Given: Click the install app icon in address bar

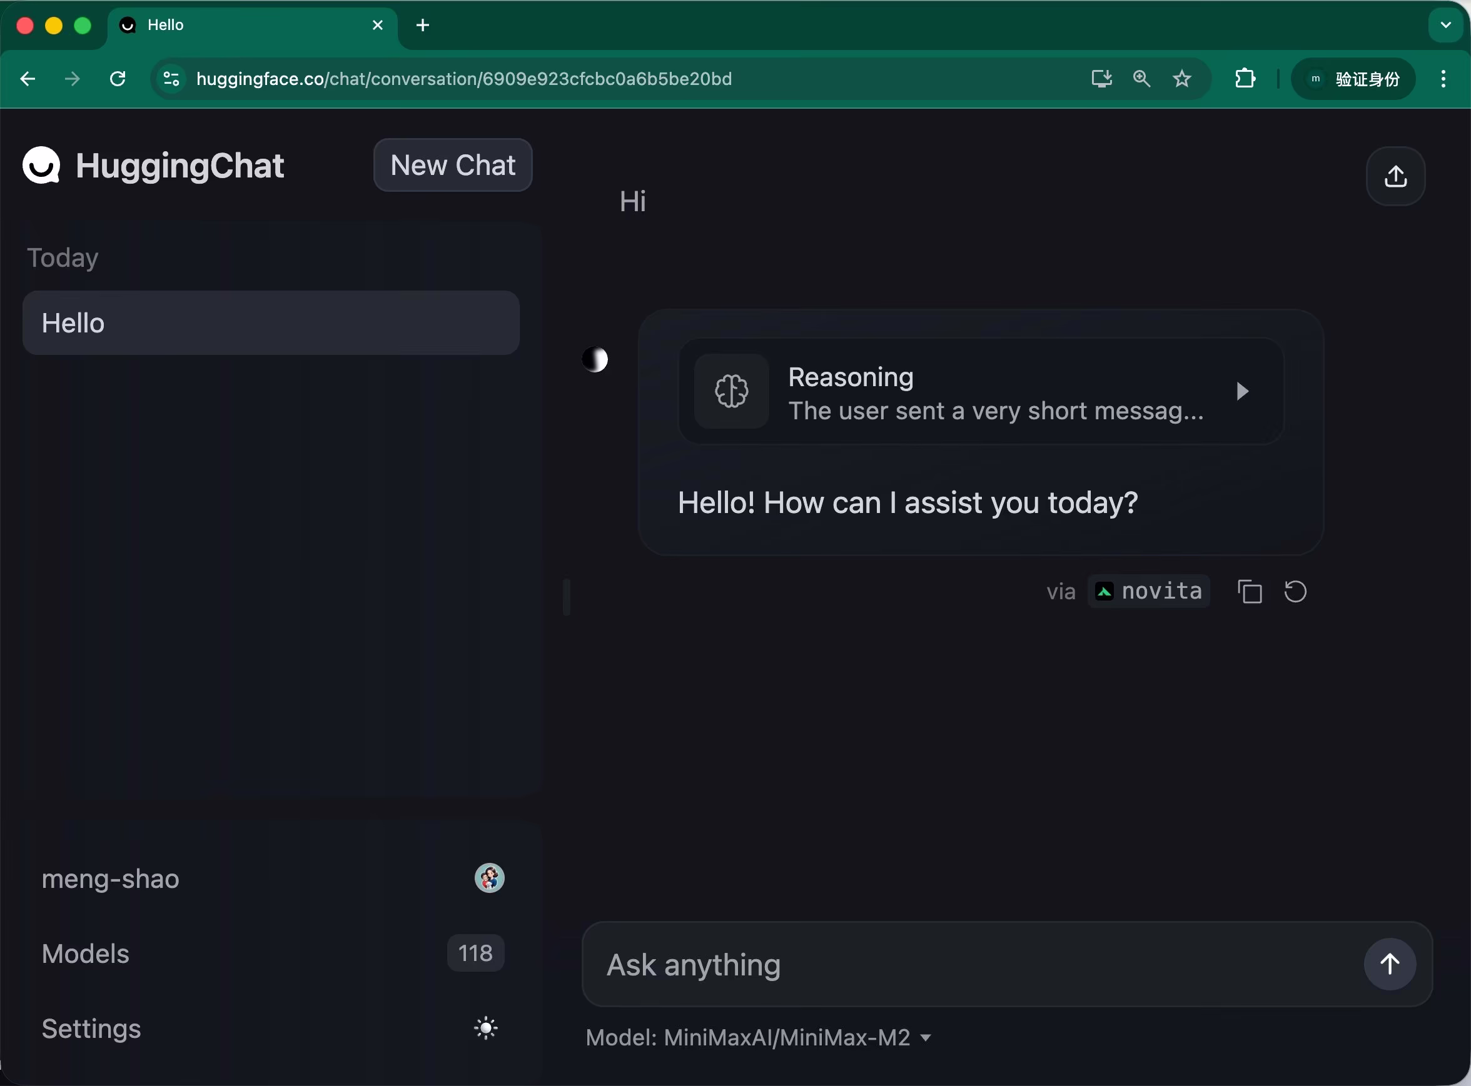Looking at the screenshot, I should (x=1100, y=78).
